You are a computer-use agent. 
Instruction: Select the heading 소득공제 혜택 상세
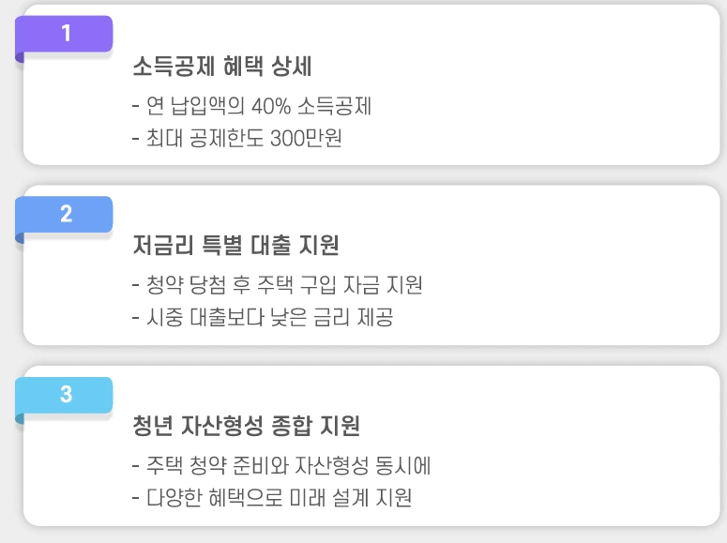[221, 66]
